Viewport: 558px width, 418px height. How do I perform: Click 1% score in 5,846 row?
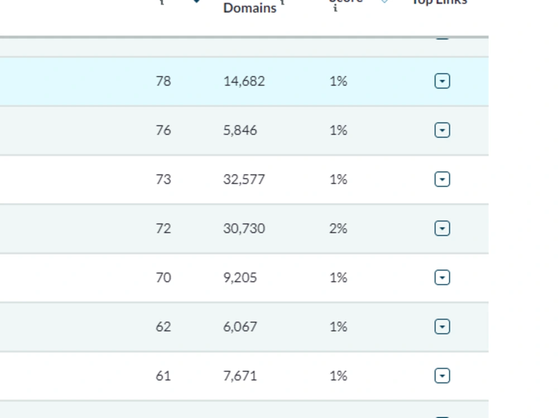(338, 130)
